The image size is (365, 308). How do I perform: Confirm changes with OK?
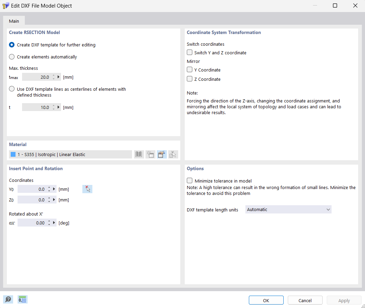(x=266, y=300)
